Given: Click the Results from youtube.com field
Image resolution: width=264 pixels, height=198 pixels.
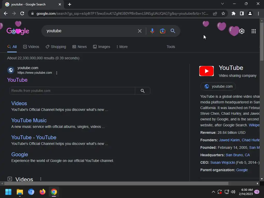Looking at the screenshot, I should 72,91.
